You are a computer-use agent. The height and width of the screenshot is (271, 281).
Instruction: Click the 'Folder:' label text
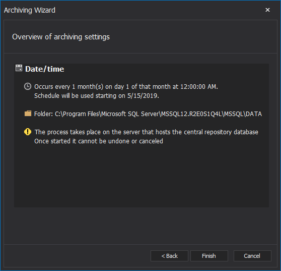(x=43, y=114)
